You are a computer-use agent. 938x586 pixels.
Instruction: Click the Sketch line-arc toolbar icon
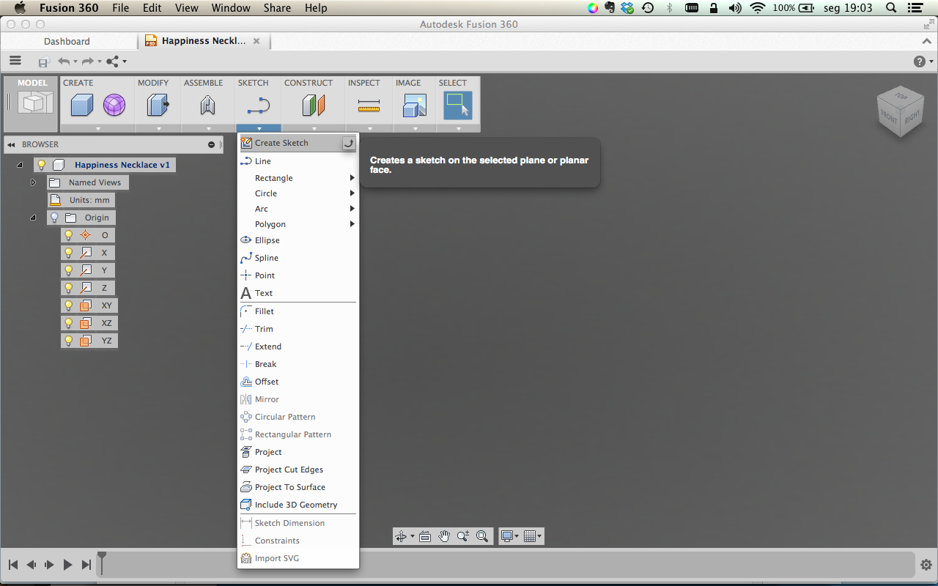point(259,106)
